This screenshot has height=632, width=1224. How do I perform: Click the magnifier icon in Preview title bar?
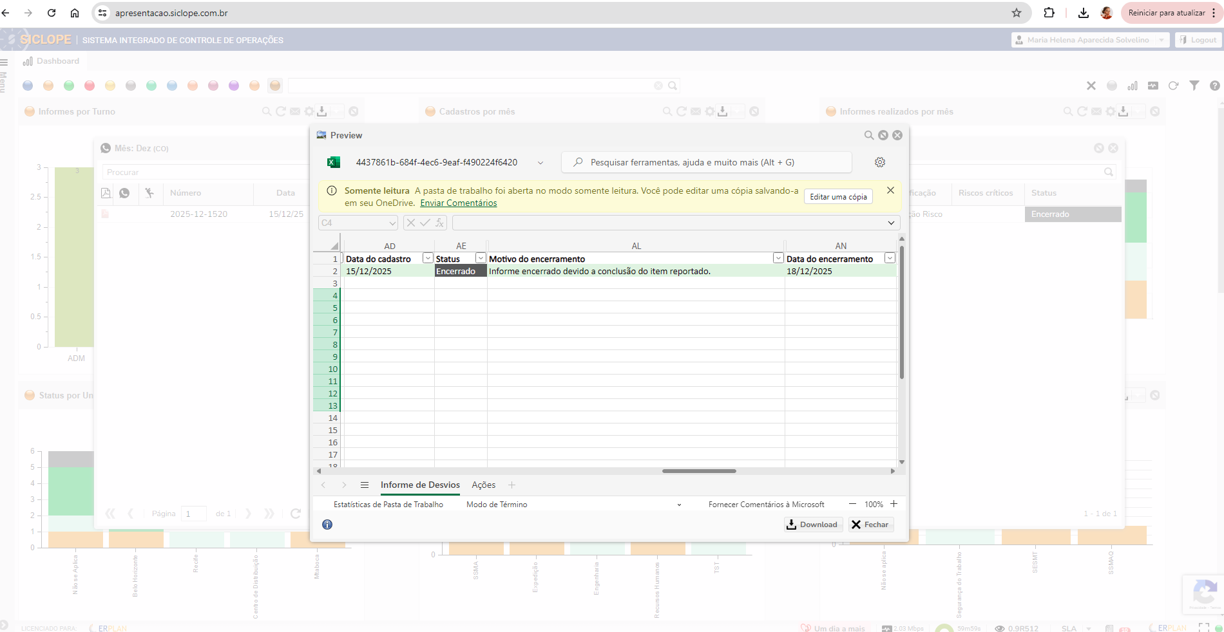868,135
